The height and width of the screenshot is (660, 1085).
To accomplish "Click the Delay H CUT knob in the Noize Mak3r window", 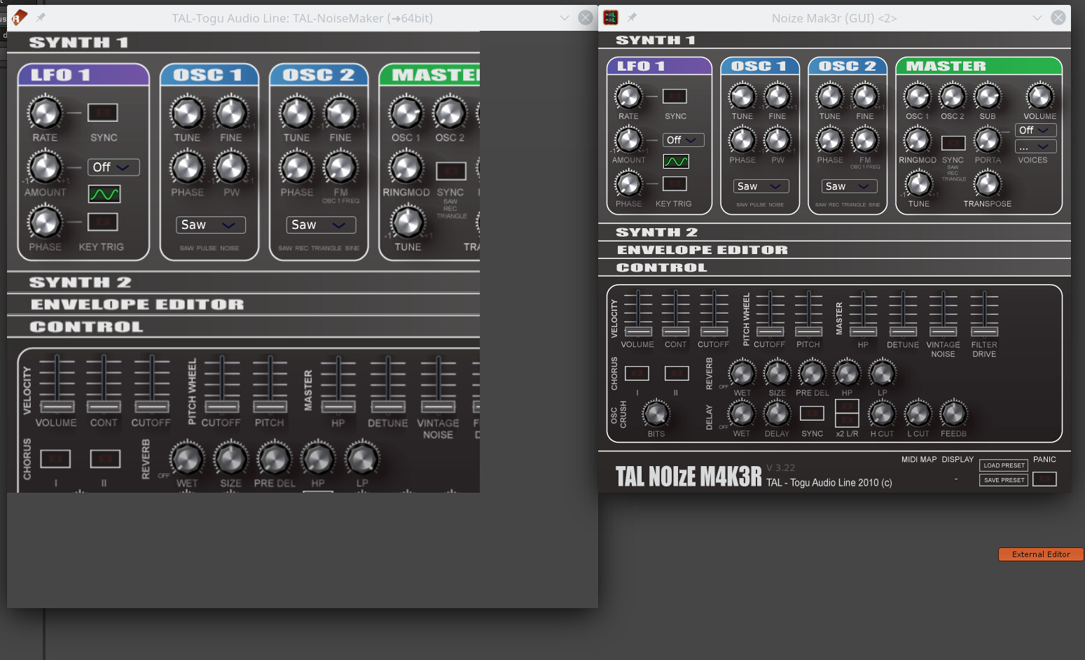I will pos(882,414).
